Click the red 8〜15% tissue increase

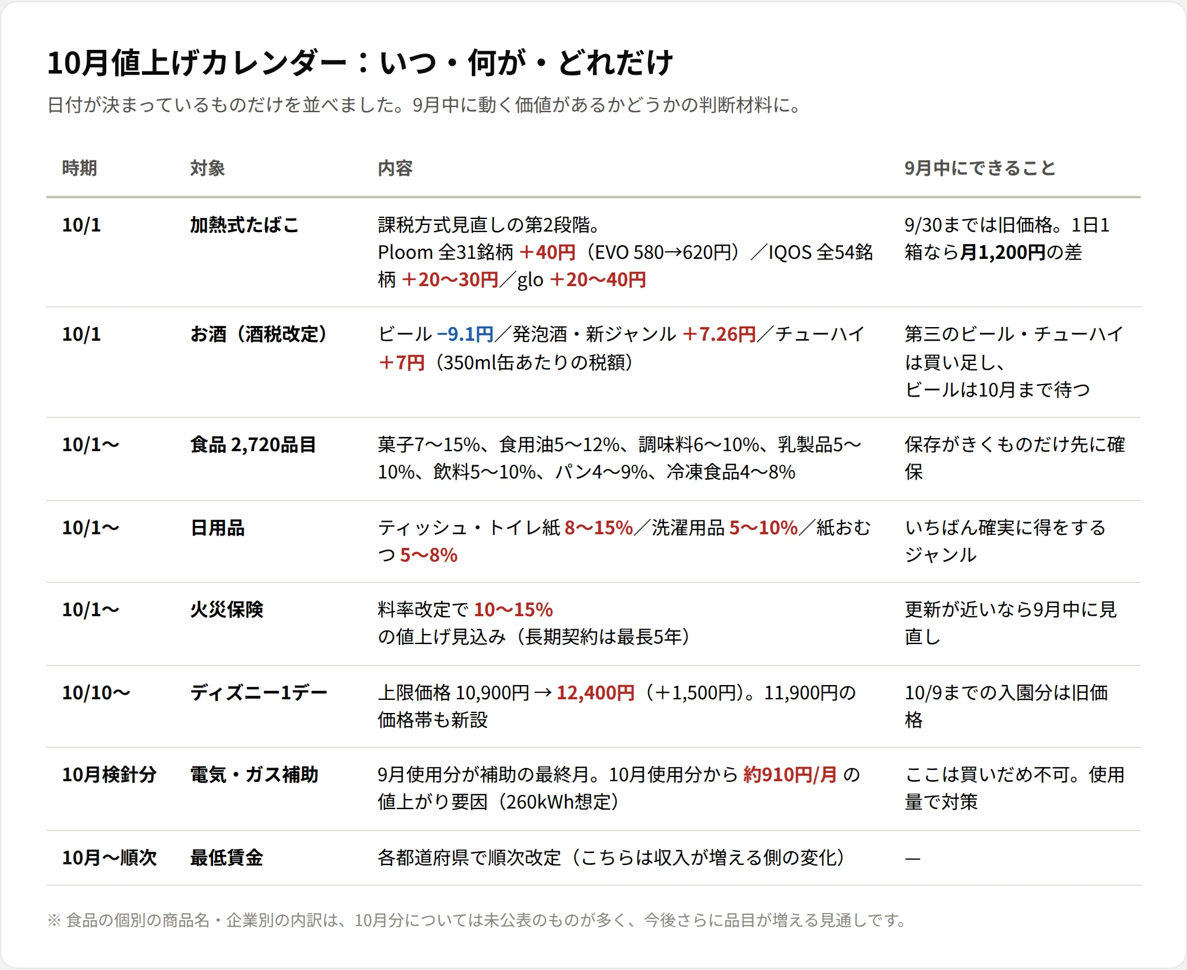pyautogui.click(x=599, y=528)
